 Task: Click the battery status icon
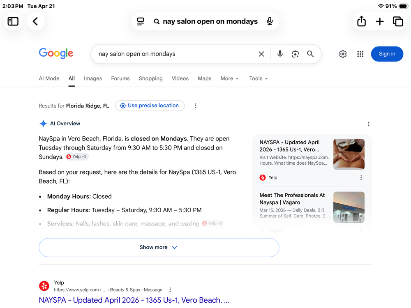[403, 6]
